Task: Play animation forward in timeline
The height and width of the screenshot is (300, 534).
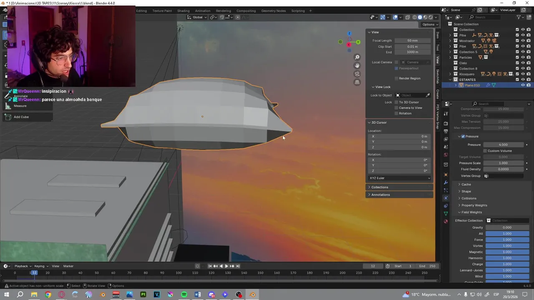Action: click(x=227, y=266)
